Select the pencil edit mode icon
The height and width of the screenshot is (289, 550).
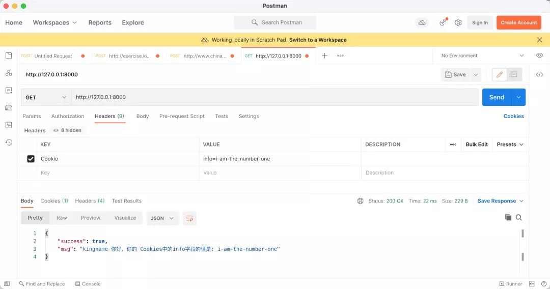pos(500,75)
